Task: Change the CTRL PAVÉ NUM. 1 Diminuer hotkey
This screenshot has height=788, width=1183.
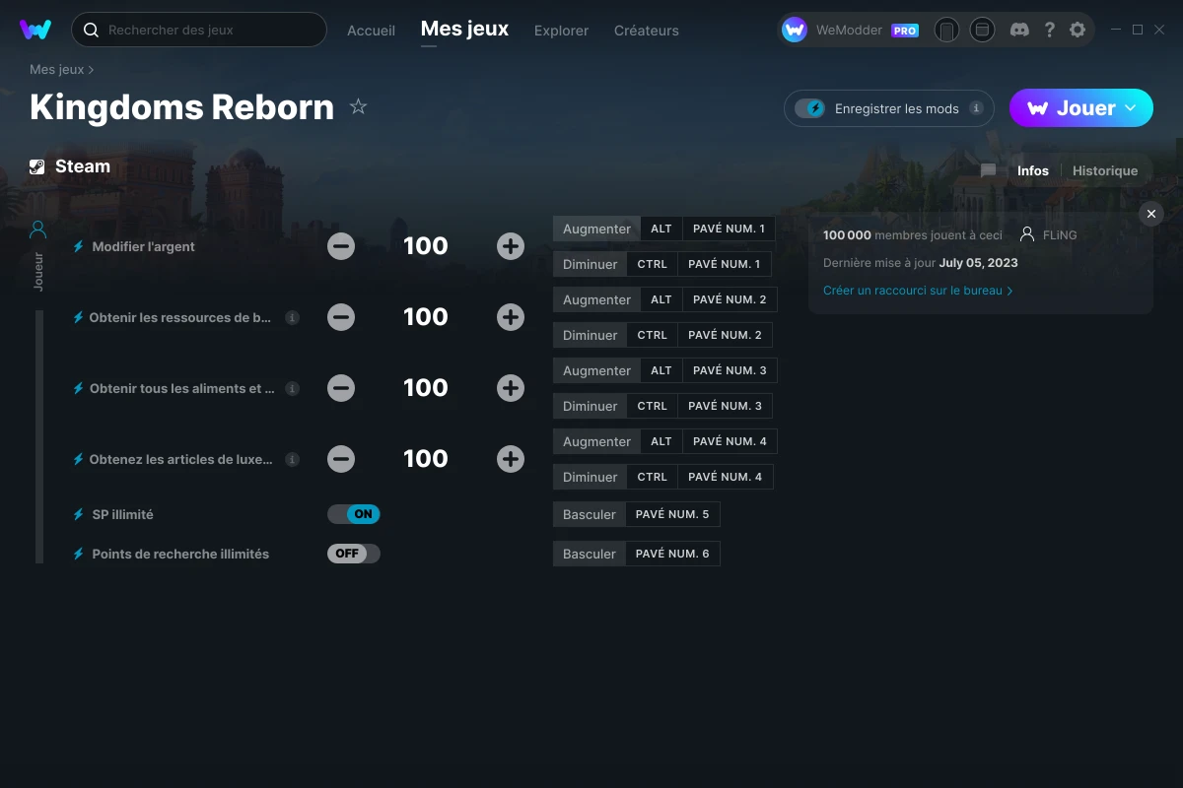Action: coord(662,264)
